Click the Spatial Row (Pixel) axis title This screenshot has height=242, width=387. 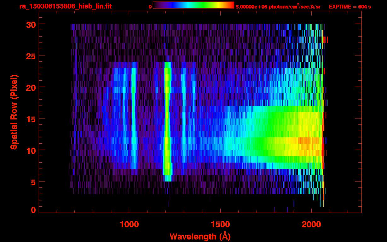point(14,112)
